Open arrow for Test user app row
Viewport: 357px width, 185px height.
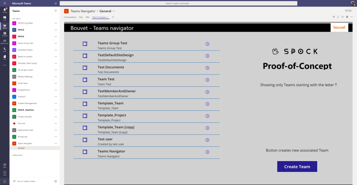[207, 140]
